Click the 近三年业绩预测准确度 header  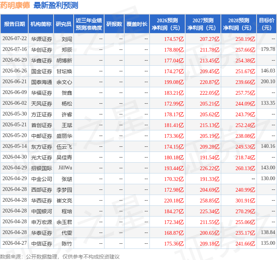(89, 24)
